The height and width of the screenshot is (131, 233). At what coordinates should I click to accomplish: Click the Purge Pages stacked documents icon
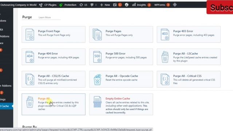click(97, 35)
